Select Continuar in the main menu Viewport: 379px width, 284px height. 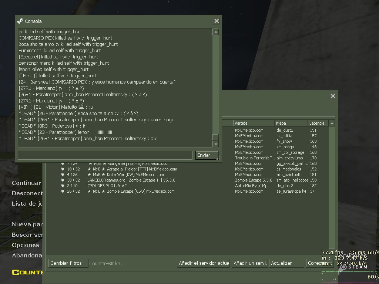click(x=26, y=183)
